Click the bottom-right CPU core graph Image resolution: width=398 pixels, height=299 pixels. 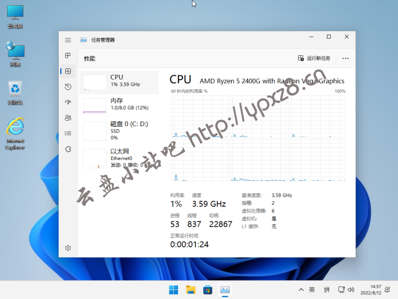pos(317,160)
